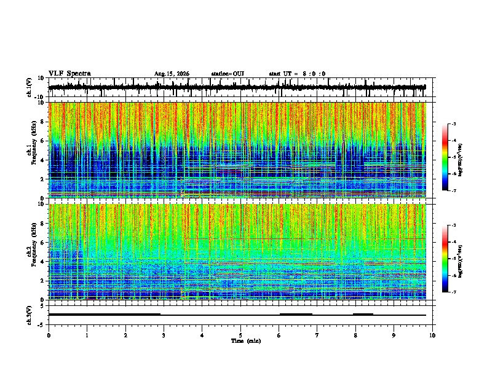Click the "8" kHz tick on ch.2 spectrogram
This screenshot has height=376, width=487.
[42, 224]
